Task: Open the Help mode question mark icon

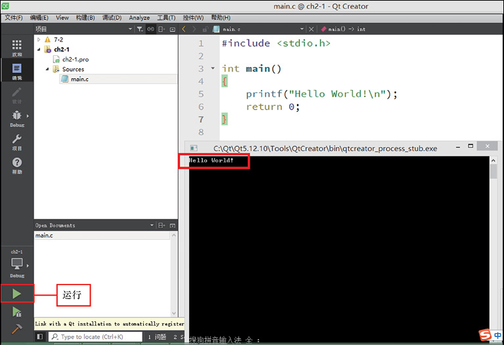Action: (x=17, y=165)
